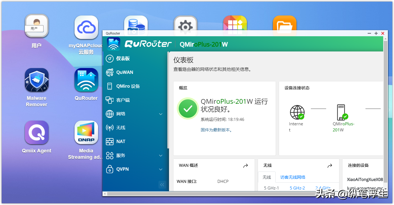Click the green checkmark status icon
Image resolution: width=394 pixels, height=205 pixels.
[188, 109]
